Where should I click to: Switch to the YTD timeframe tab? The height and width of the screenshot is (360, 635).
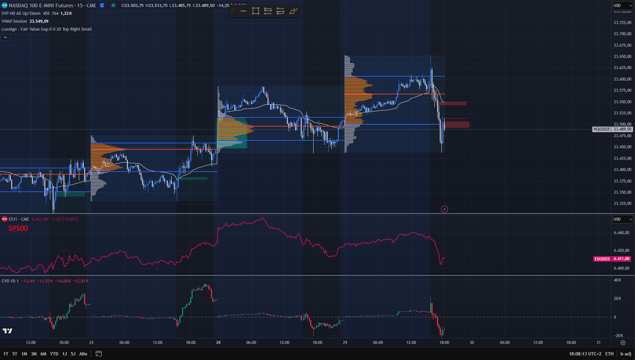point(54,354)
